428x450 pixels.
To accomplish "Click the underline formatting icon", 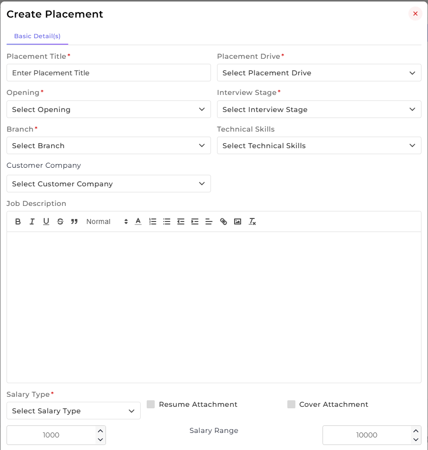I will [x=46, y=221].
